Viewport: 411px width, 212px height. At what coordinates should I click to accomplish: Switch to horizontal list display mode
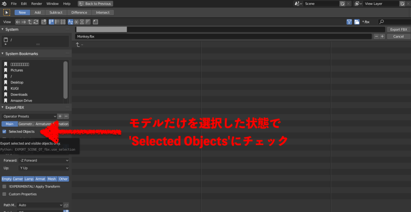pos(57,22)
